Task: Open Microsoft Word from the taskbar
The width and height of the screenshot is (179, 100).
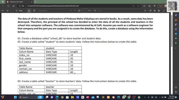Action: pyautogui.click(x=83, y=97)
